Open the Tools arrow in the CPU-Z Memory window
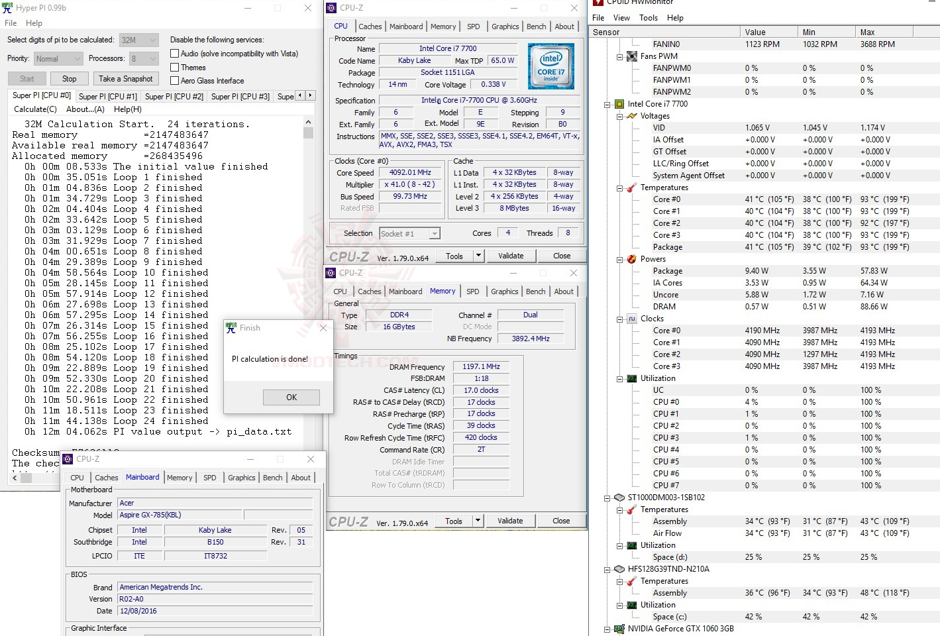940x636 pixels. [x=478, y=521]
